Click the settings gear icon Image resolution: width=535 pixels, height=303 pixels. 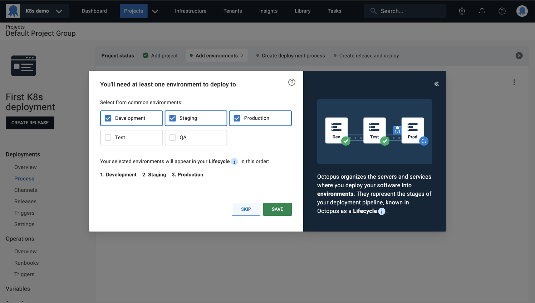462,11
